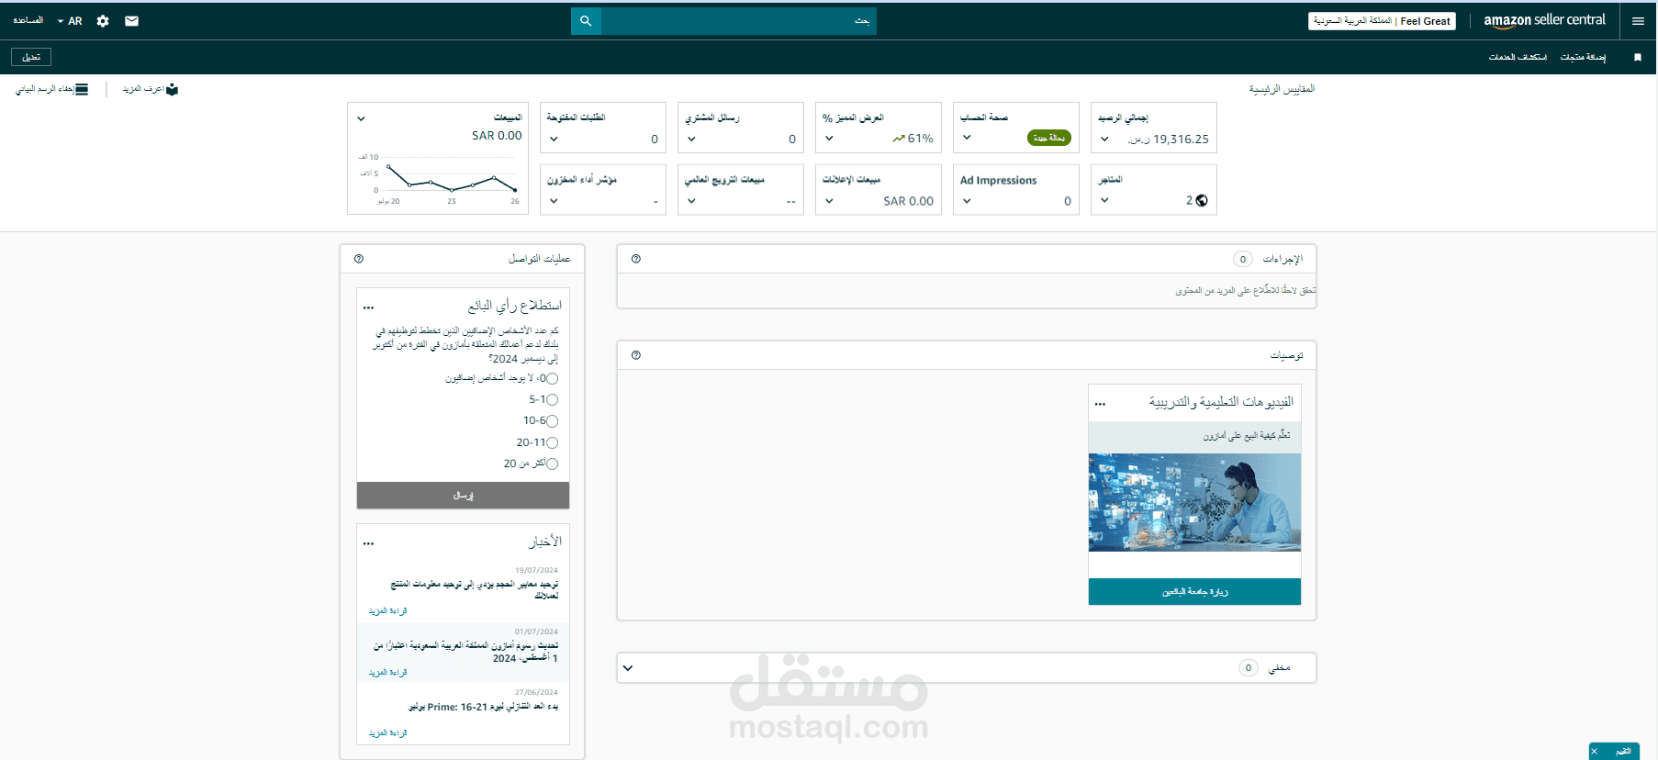This screenshot has width=1658, height=760.
Task: Open the learn more book icon
Action: [x=172, y=89]
